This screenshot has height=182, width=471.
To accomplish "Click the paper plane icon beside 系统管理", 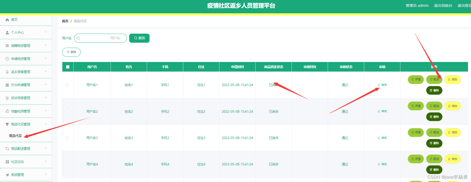I will [7, 175].
